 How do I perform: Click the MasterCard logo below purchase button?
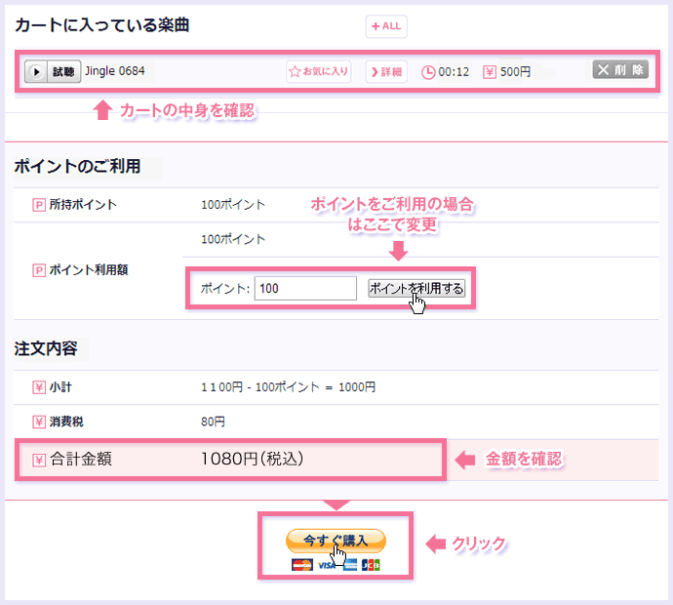click(301, 565)
